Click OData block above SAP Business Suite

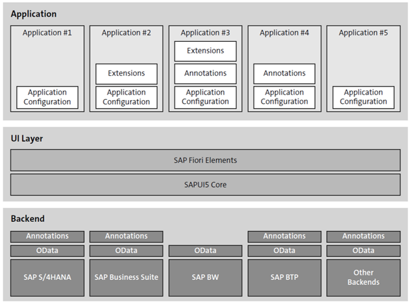[x=126, y=251]
